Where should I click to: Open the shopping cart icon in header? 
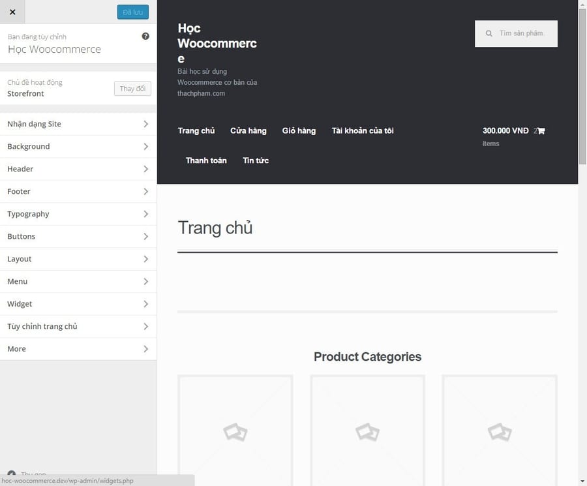541,130
